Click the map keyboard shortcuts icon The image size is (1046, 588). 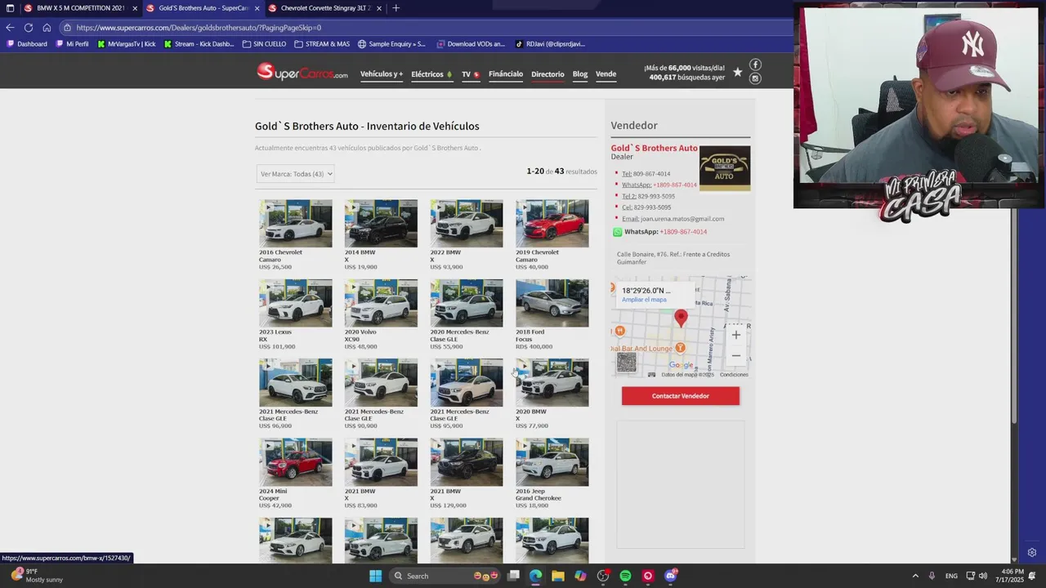(x=651, y=375)
